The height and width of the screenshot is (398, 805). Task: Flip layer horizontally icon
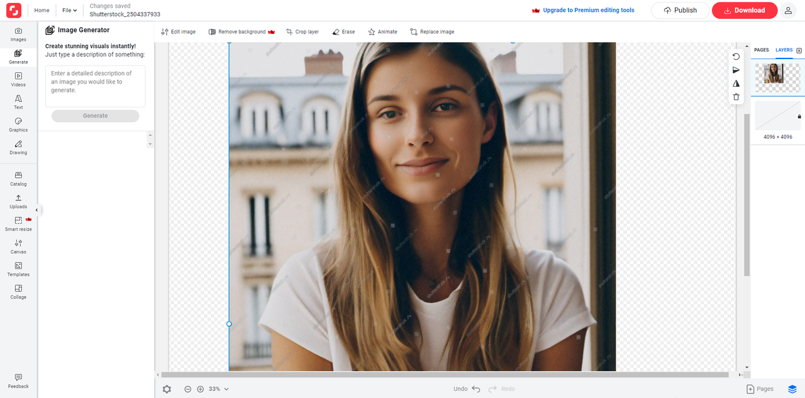pos(736,83)
